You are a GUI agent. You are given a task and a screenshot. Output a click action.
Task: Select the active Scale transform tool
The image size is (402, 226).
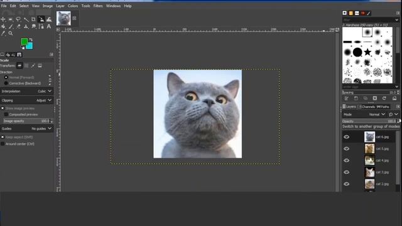[x=41, y=19]
